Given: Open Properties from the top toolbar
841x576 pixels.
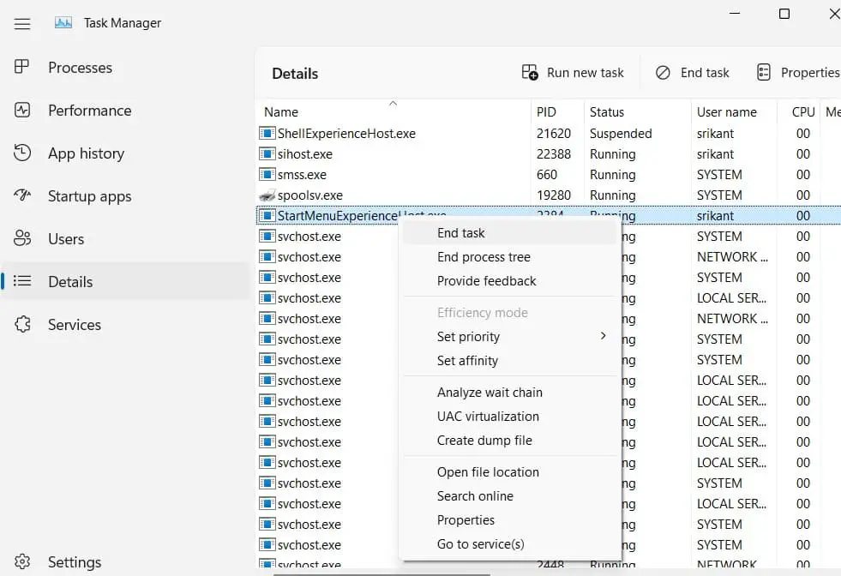Looking at the screenshot, I should [797, 73].
